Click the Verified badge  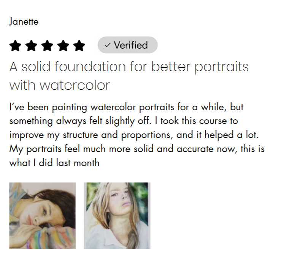point(128,45)
